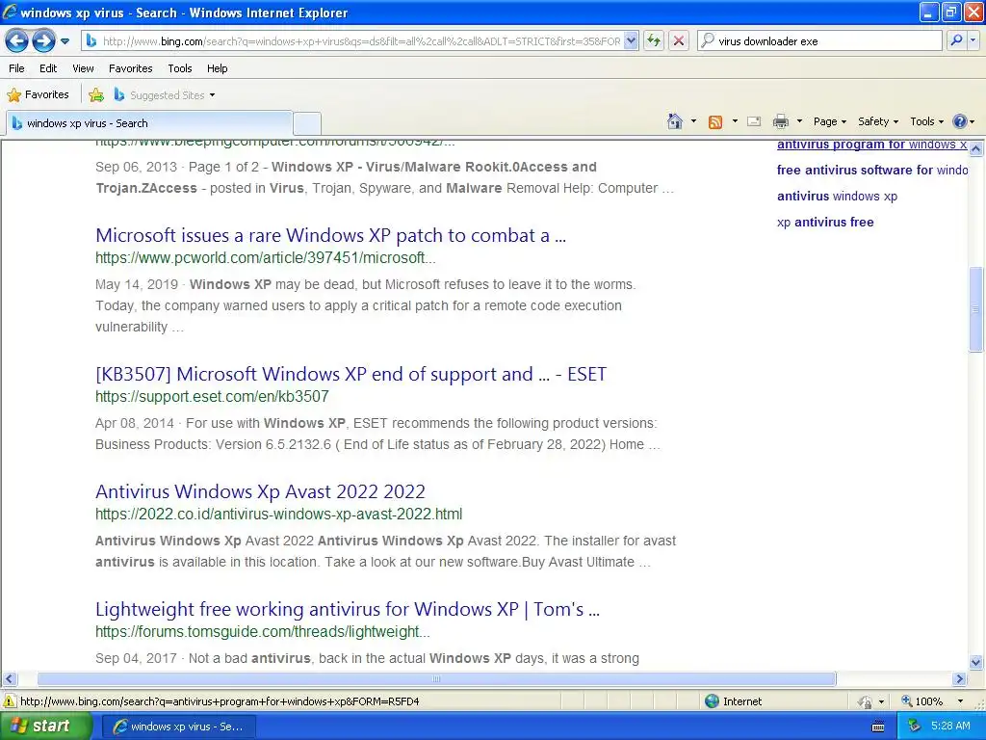The image size is (986, 740).
Task: Click the Windows start button
Action: coord(45,727)
